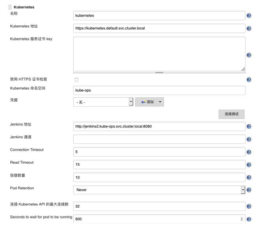
Task: Click help icon next to Jenkins 地址
Action: coord(249,127)
